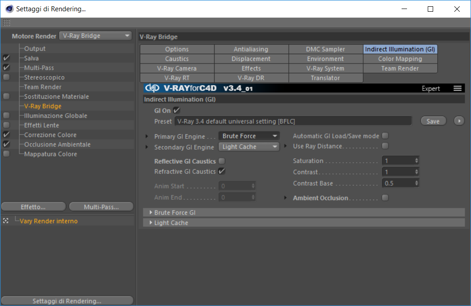Open Primary GI Engine dropdown
Screen dimensions: 471x306
(x=249, y=136)
